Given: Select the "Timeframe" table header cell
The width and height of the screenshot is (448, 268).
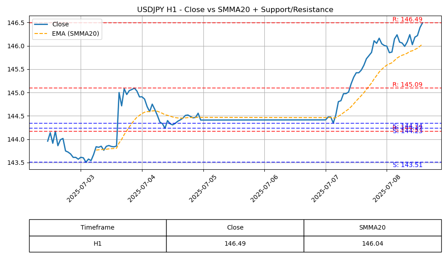Looking at the screenshot, I should [x=98, y=227].
